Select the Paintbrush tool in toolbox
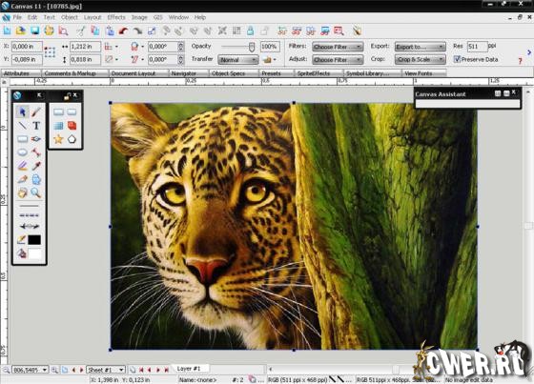This screenshot has height=384, width=534. pos(36,112)
